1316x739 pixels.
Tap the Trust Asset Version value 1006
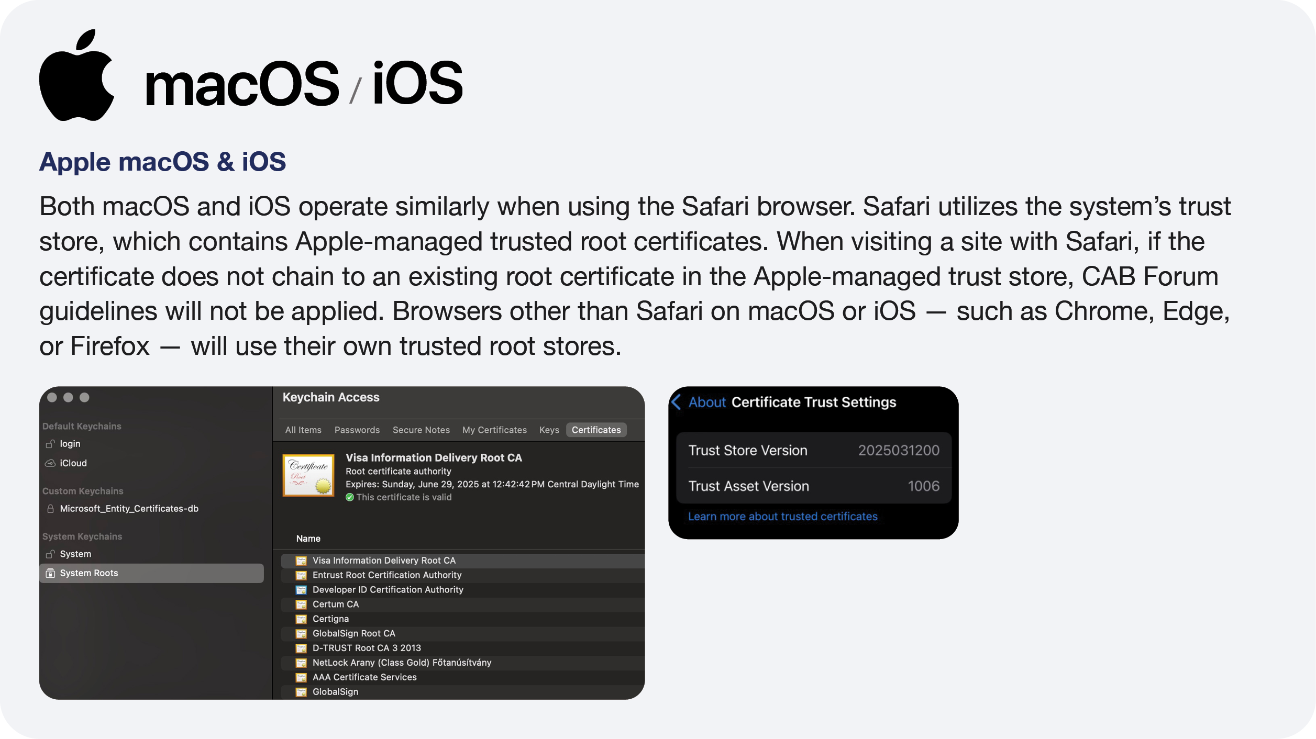click(x=924, y=486)
